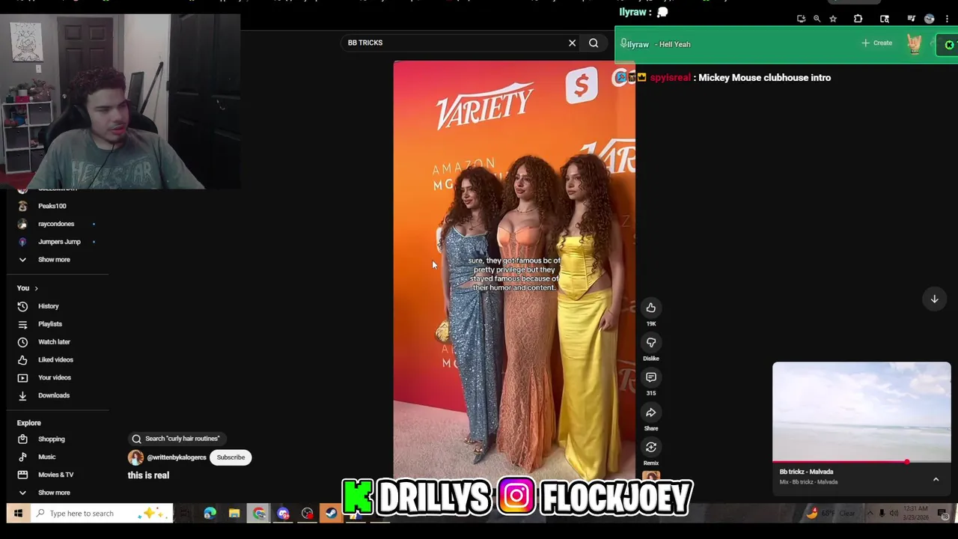Open Discord from the taskbar
This screenshot has height=539, width=958.
pos(283,514)
